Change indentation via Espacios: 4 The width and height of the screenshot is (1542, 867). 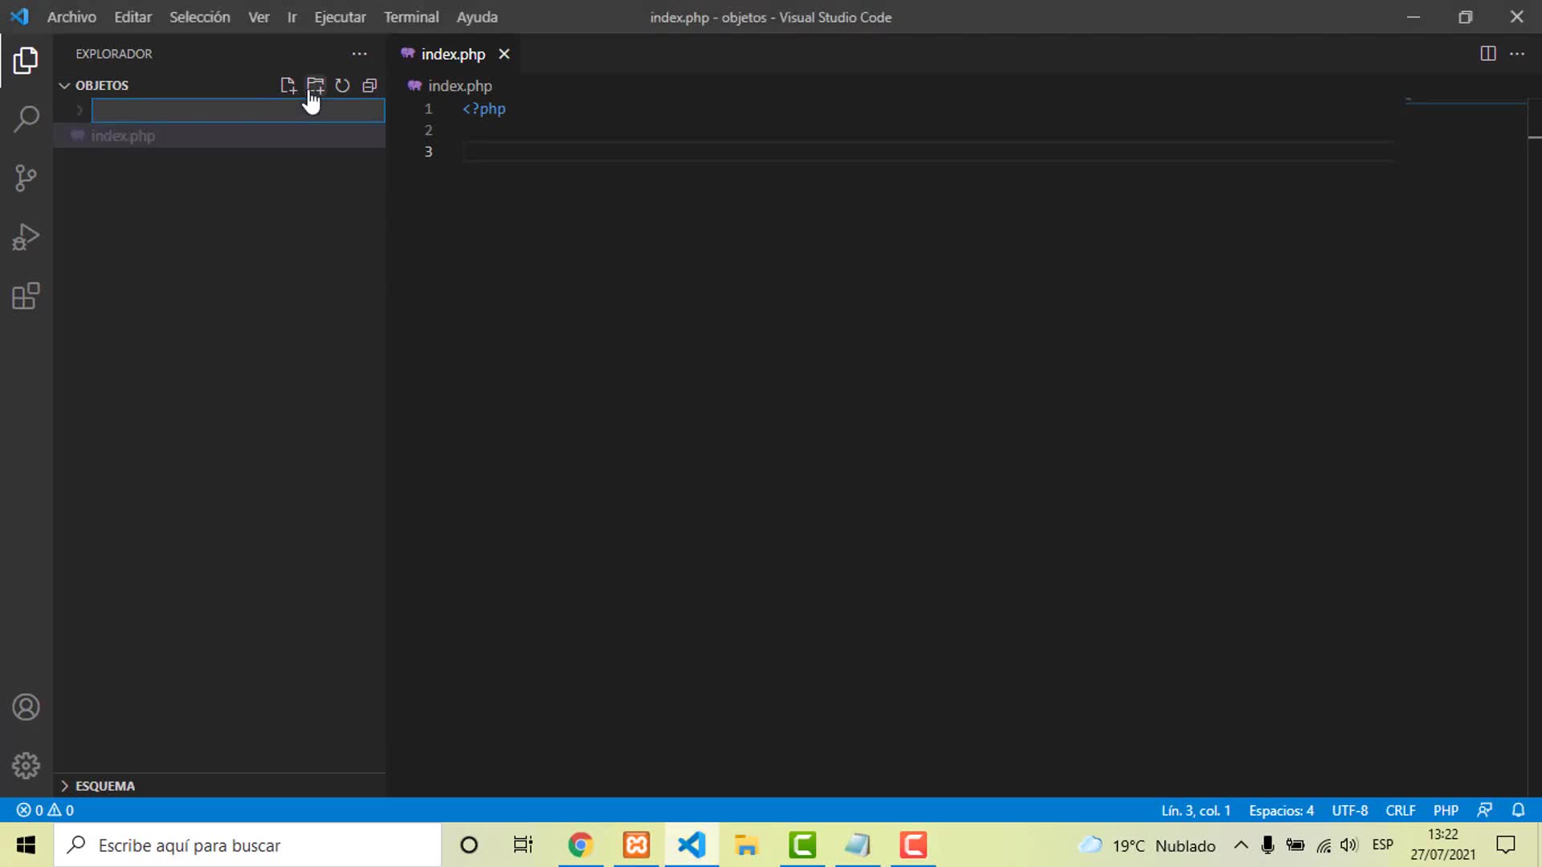click(1281, 810)
